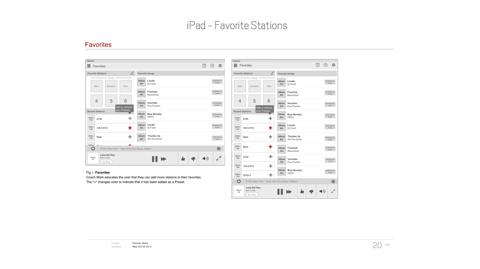Tap round plus icon beside Z100 New York, landscape

[93, 149]
